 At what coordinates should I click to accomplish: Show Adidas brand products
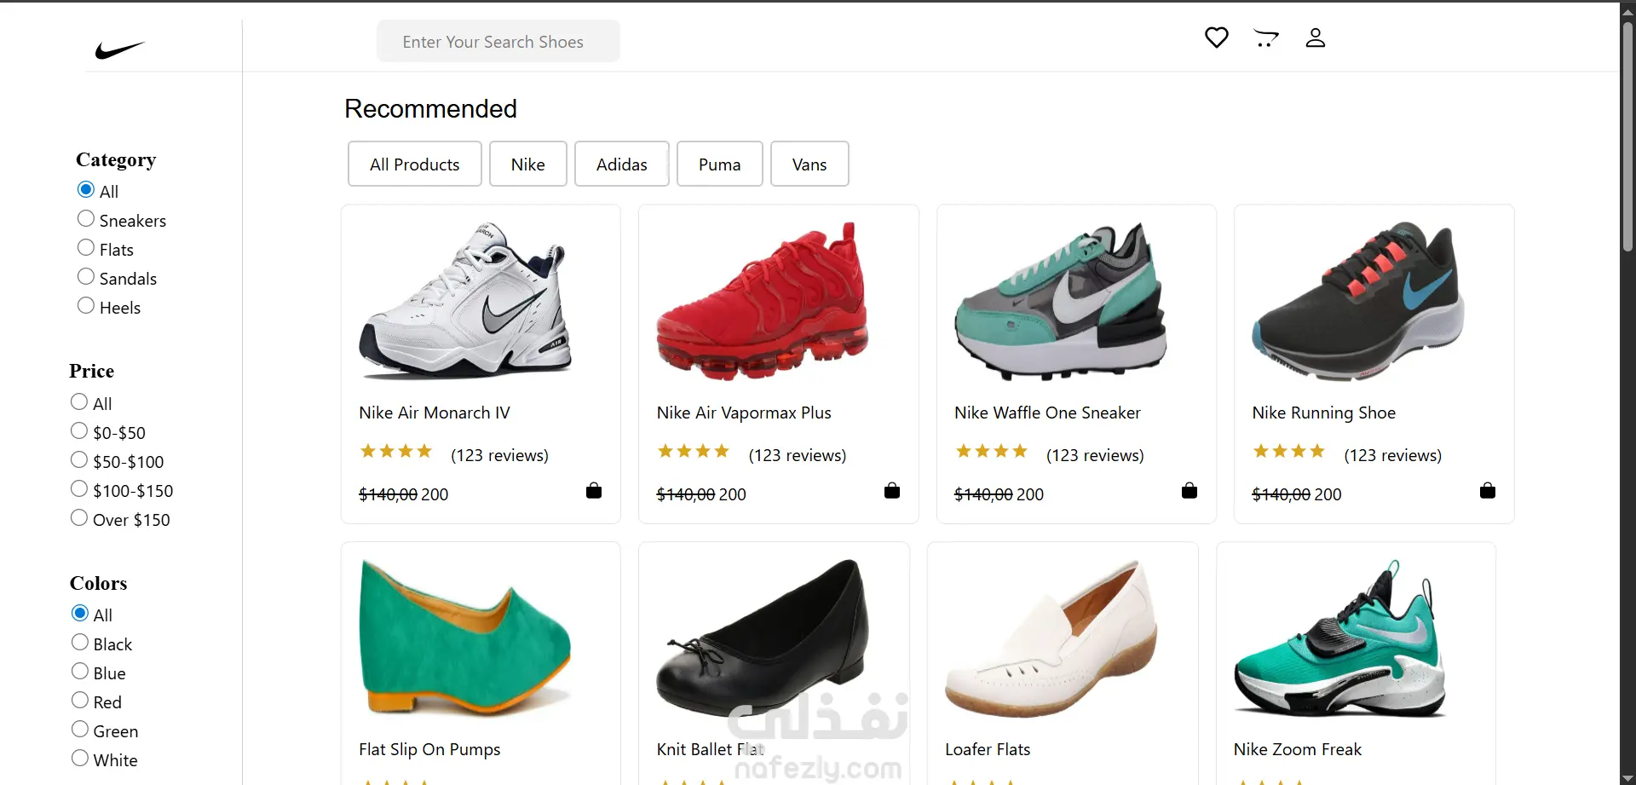622,164
